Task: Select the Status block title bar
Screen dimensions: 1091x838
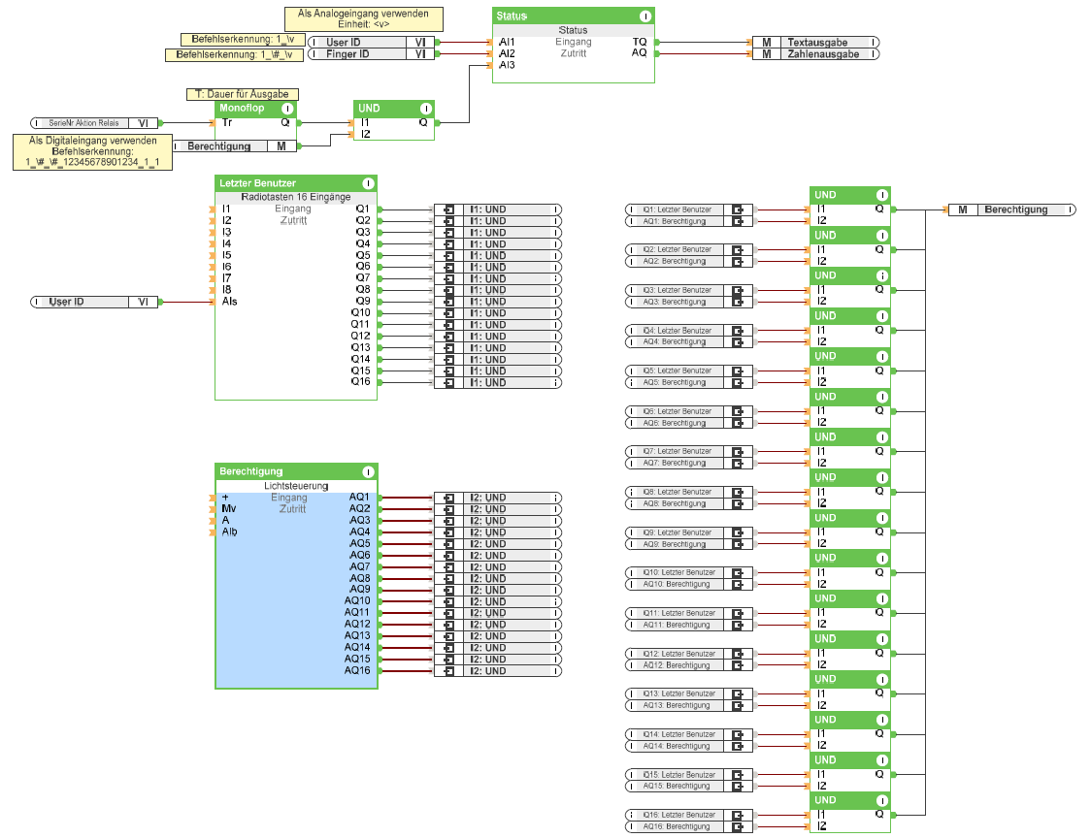Action: [574, 16]
